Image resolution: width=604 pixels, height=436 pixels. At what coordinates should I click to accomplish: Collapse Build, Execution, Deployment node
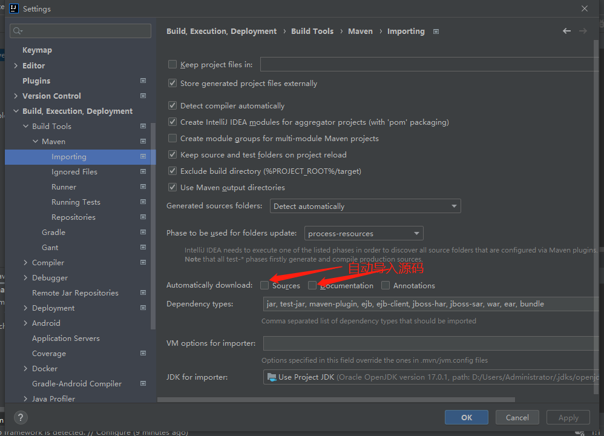pos(16,111)
